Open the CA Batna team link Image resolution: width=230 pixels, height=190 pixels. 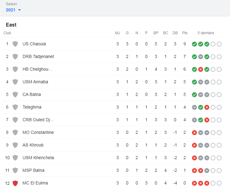click(32, 94)
